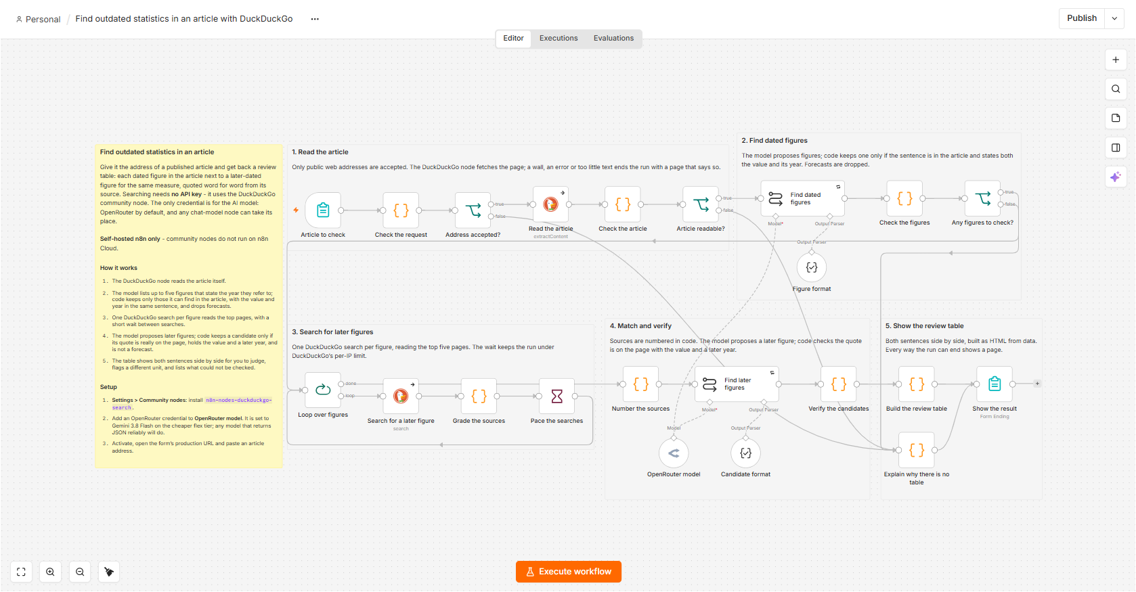Select the Verify the candidates code node
Viewport: 1136px width, 592px height.
(x=839, y=384)
